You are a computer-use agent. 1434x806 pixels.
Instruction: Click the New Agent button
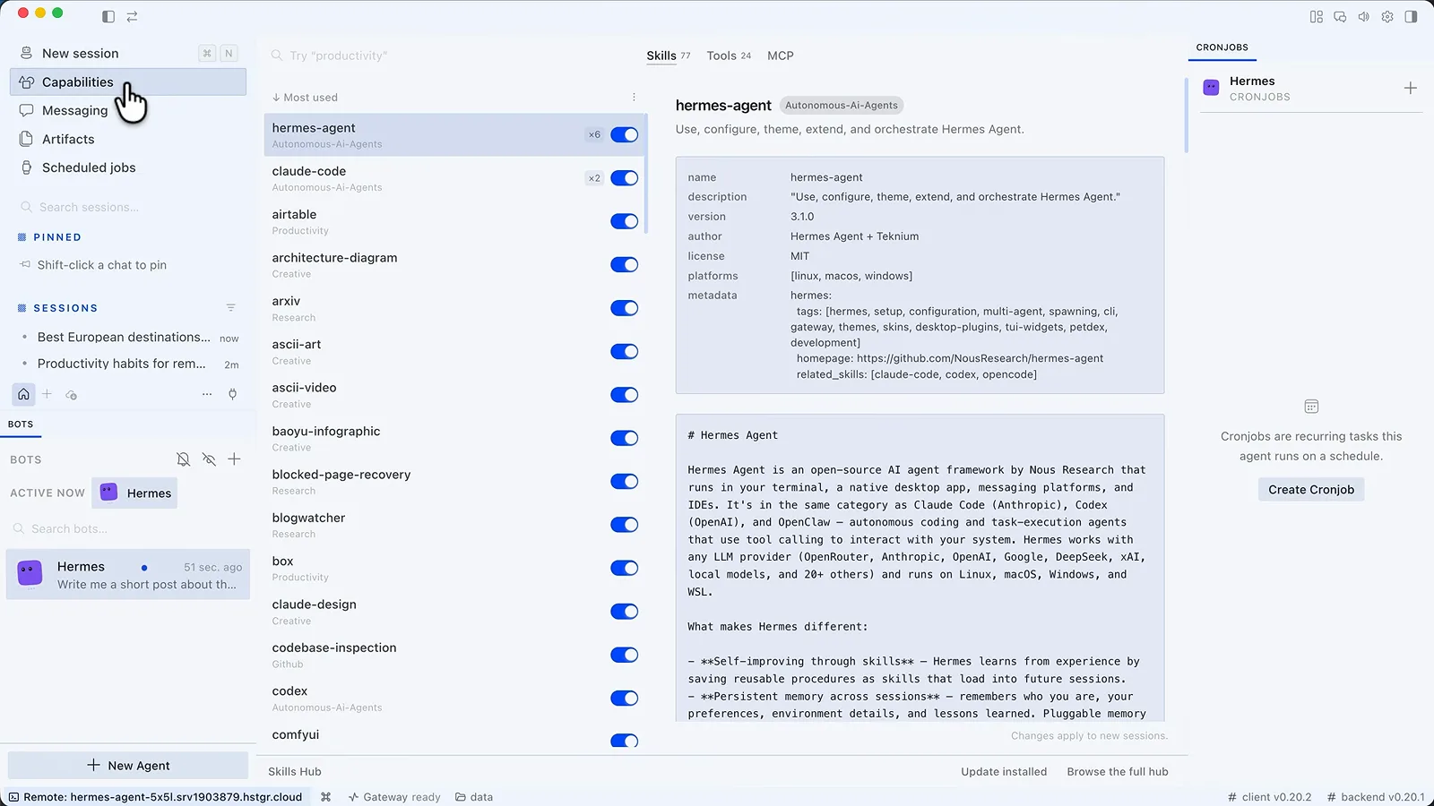tap(128, 766)
